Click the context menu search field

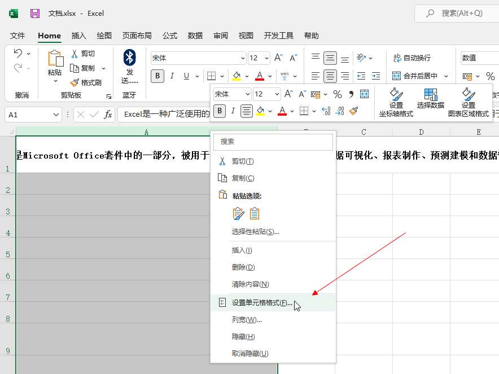coord(273,142)
